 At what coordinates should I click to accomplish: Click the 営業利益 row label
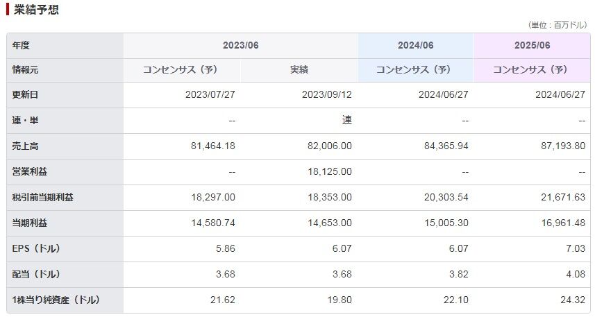(30, 172)
